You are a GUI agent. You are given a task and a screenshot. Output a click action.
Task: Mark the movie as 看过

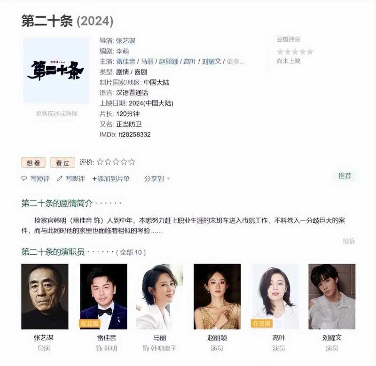coord(63,163)
